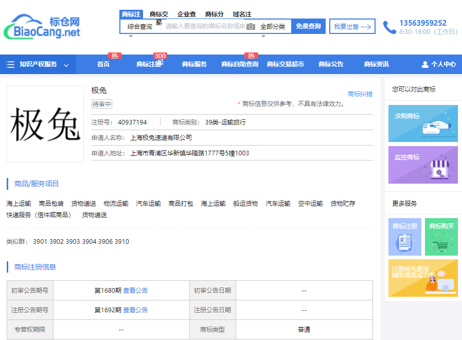Click similar group code 3910
This screenshot has height=340, width=462.
click(x=122, y=242)
